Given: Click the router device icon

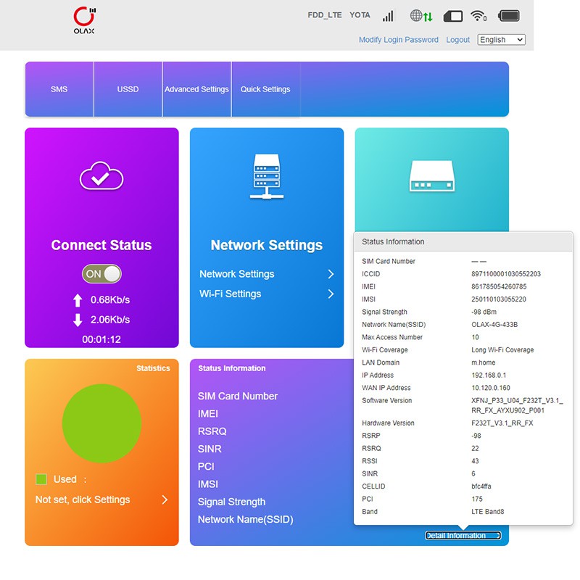Looking at the screenshot, I should click(432, 176).
